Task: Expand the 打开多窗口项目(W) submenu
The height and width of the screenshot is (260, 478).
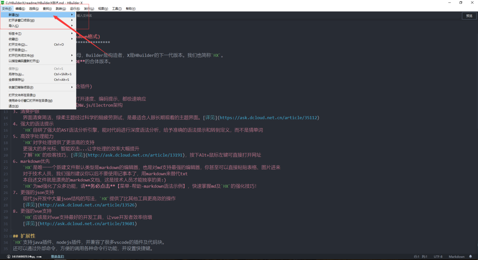Action: point(38,20)
